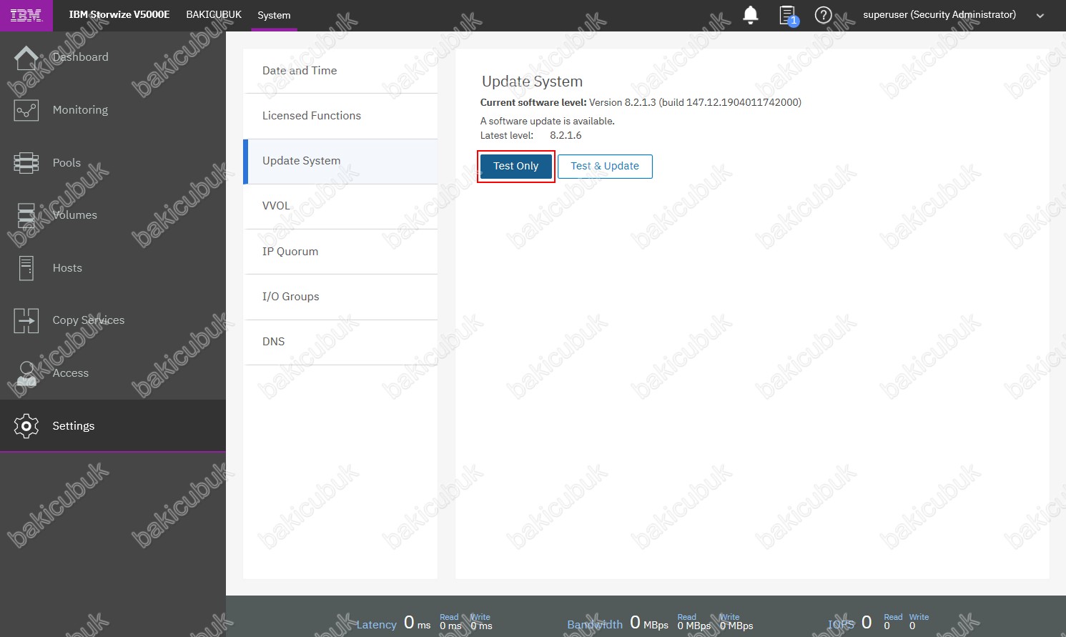Expand the superuser account dropdown arrow
The image size is (1066, 637).
tap(1040, 16)
